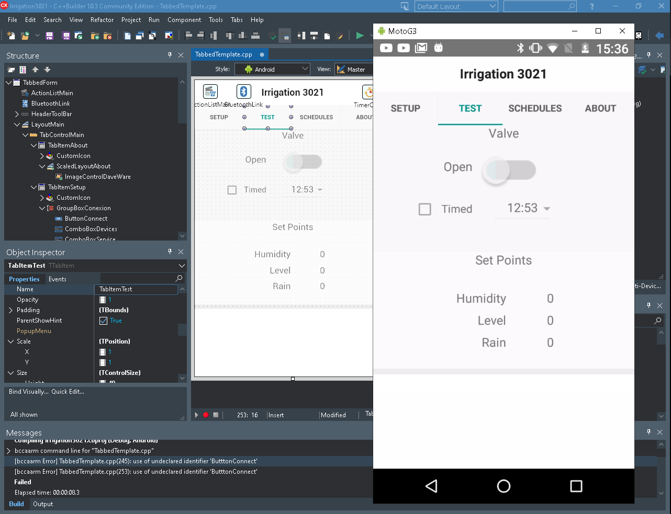671x514 pixels.
Task: Toggle the ParentShowHint True checkbox
Action: [x=103, y=321]
